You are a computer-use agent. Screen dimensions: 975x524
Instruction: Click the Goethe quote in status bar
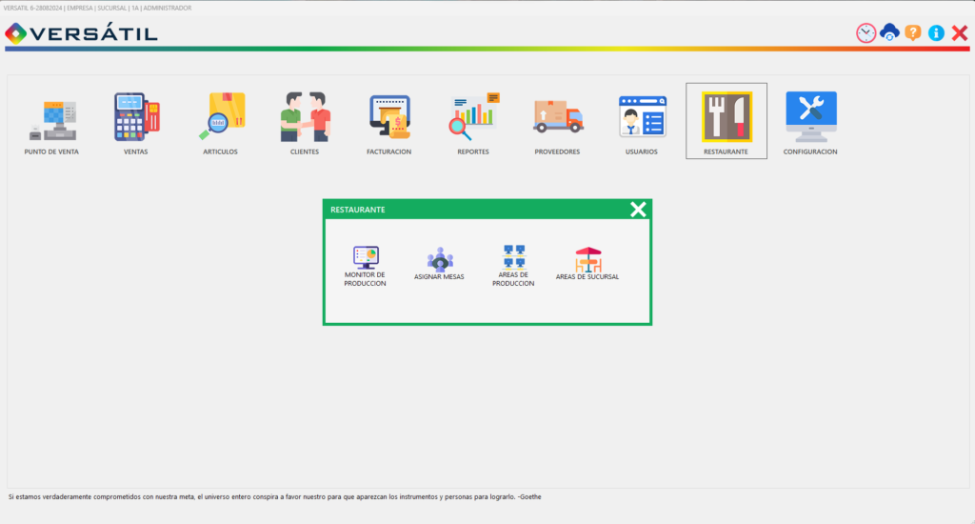coord(275,496)
